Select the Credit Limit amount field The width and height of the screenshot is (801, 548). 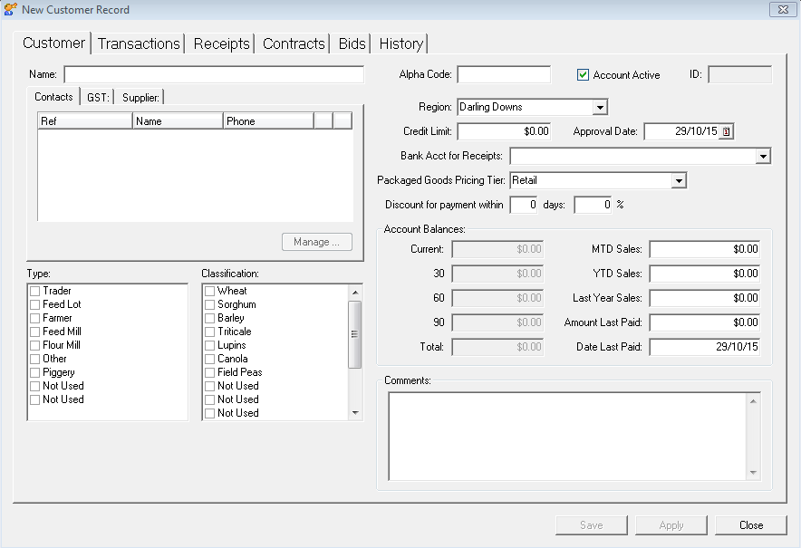(504, 131)
